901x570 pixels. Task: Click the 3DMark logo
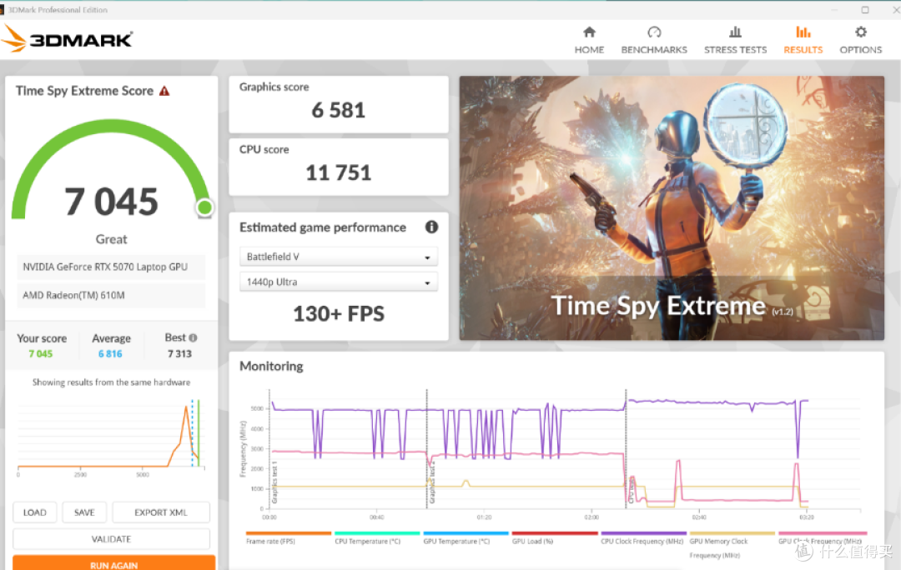click(x=68, y=39)
